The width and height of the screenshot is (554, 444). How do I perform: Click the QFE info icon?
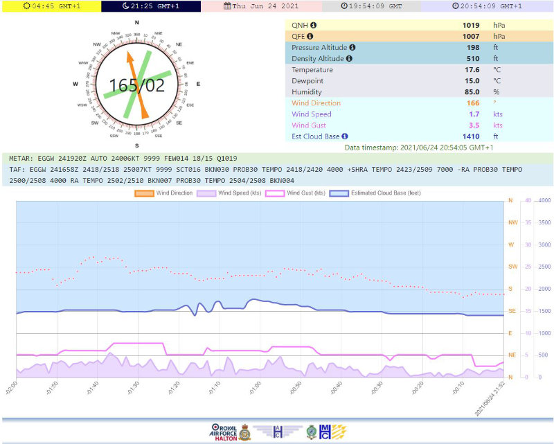(x=310, y=36)
